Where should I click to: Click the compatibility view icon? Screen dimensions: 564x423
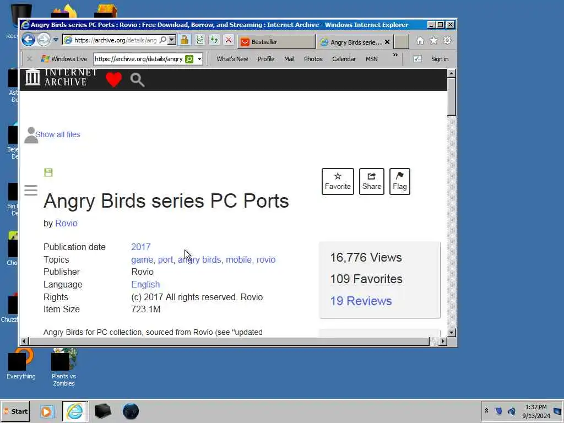click(x=200, y=40)
